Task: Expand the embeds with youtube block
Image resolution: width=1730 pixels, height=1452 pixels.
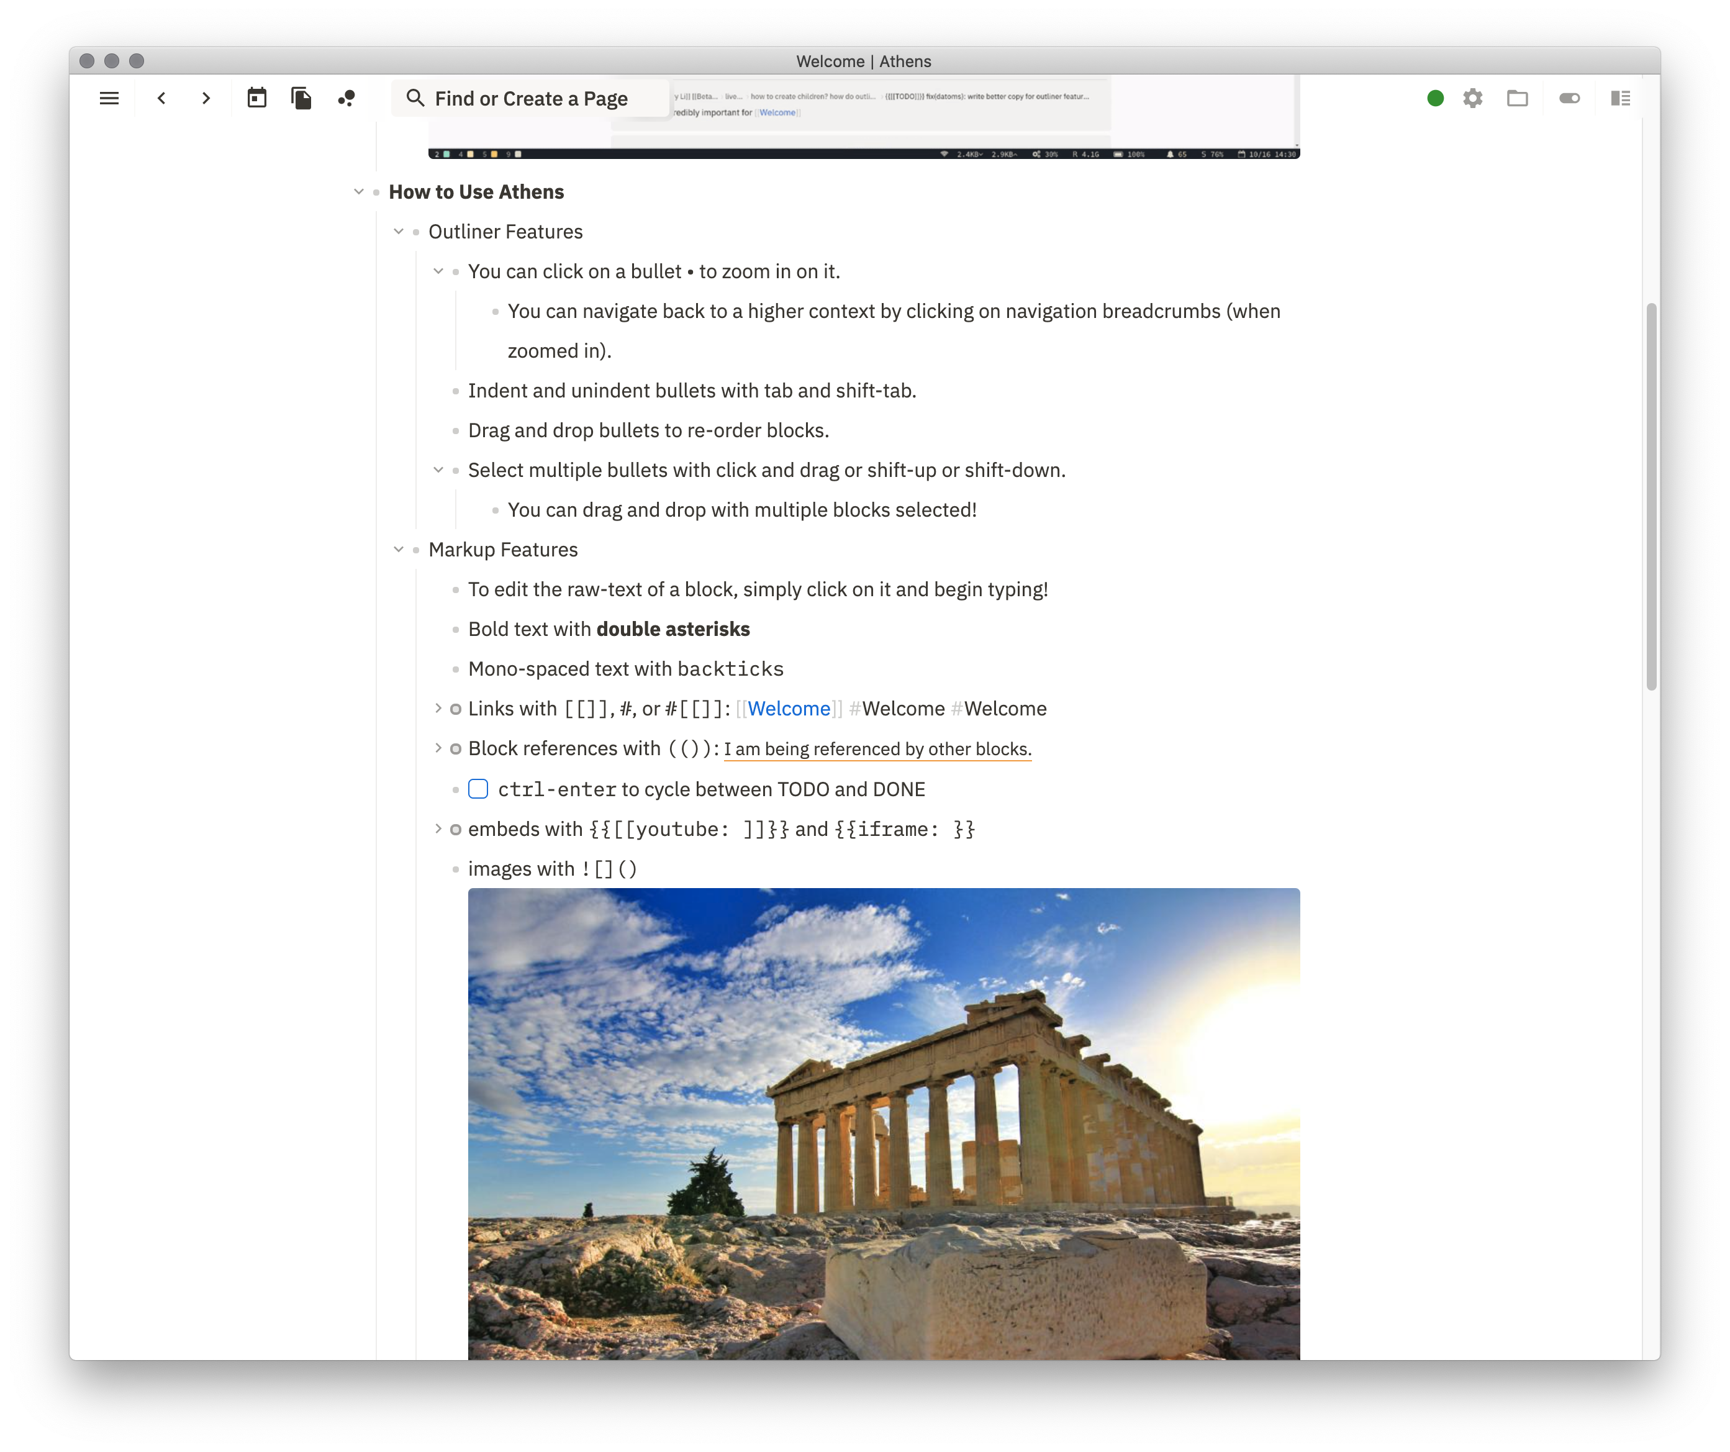Action: point(438,828)
